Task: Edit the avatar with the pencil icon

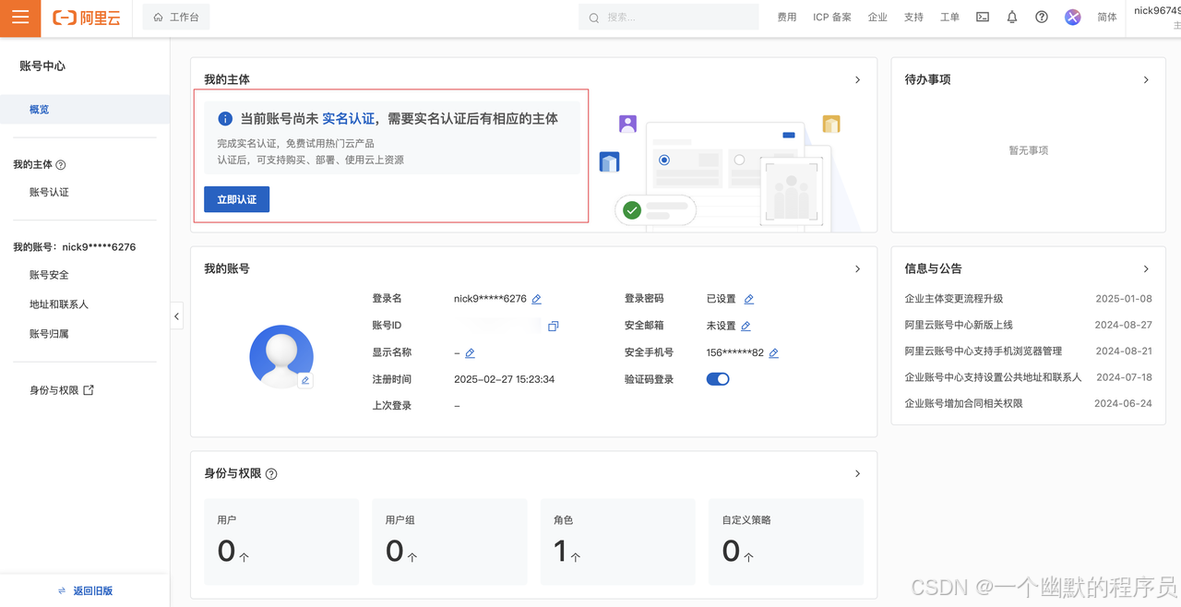Action: pyautogui.click(x=305, y=380)
